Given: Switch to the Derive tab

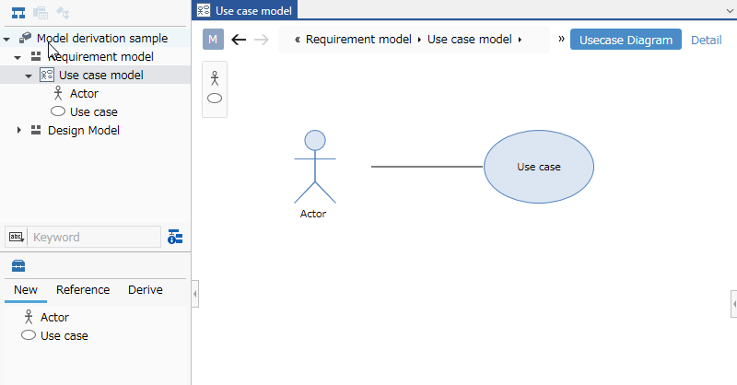Looking at the screenshot, I should [x=146, y=289].
